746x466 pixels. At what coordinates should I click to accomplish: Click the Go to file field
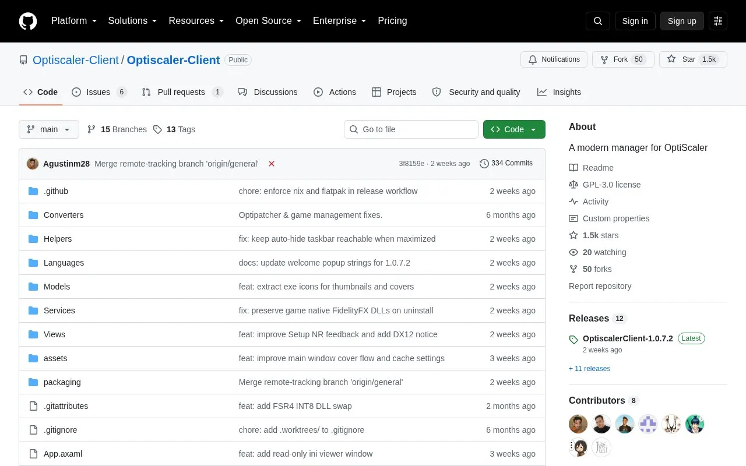(x=411, y=129)
